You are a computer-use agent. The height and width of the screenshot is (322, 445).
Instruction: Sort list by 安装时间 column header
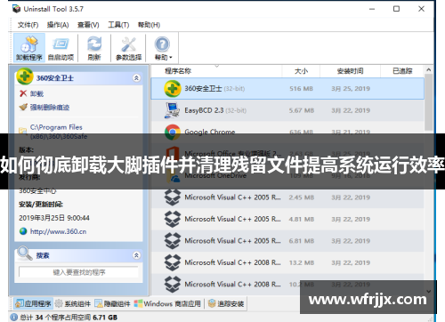(x=350, y=71)
